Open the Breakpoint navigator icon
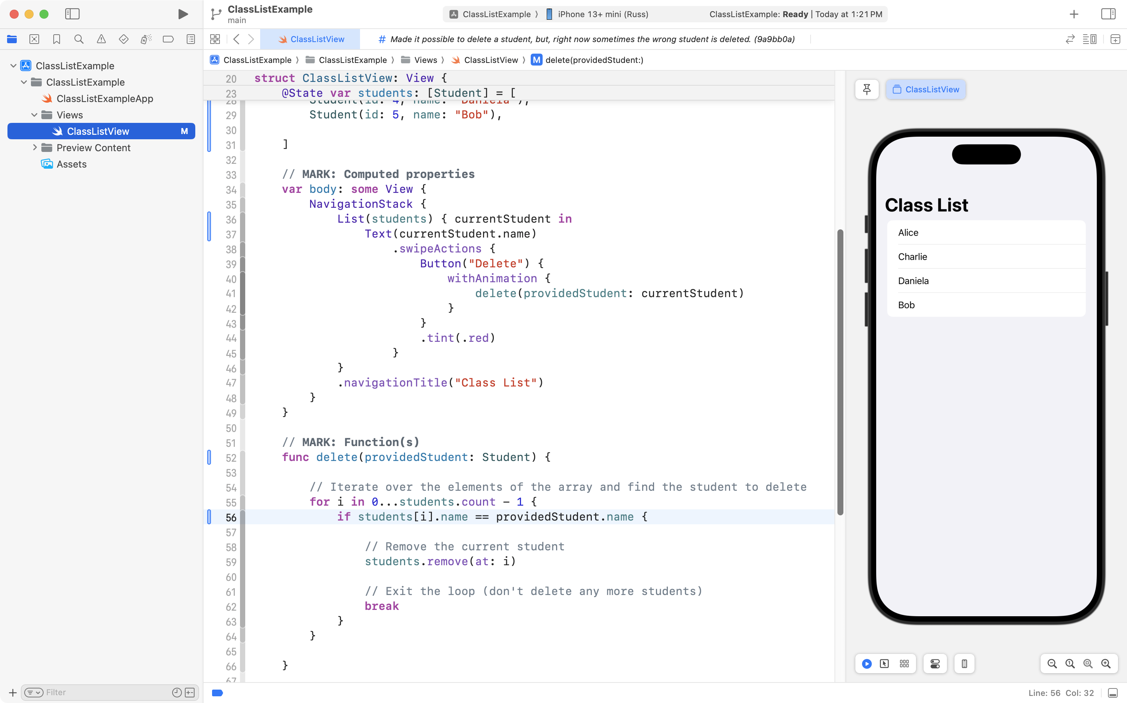The height and width of the screenshot is (703, 1127). click(168, 39)
